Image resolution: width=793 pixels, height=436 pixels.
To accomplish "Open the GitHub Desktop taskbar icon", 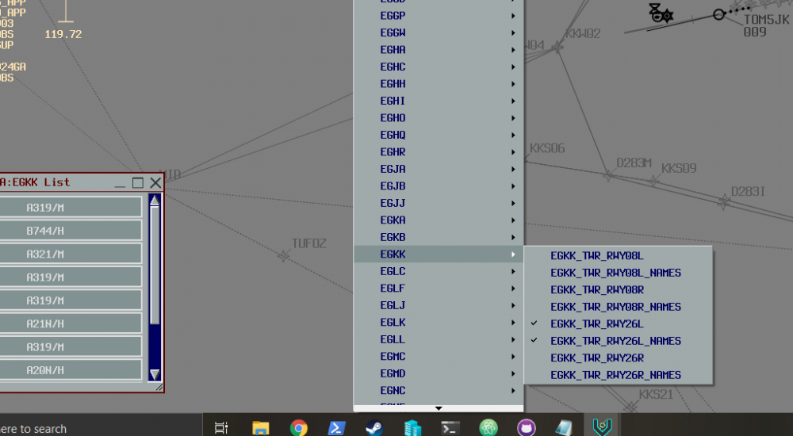I will click(526, 428).
